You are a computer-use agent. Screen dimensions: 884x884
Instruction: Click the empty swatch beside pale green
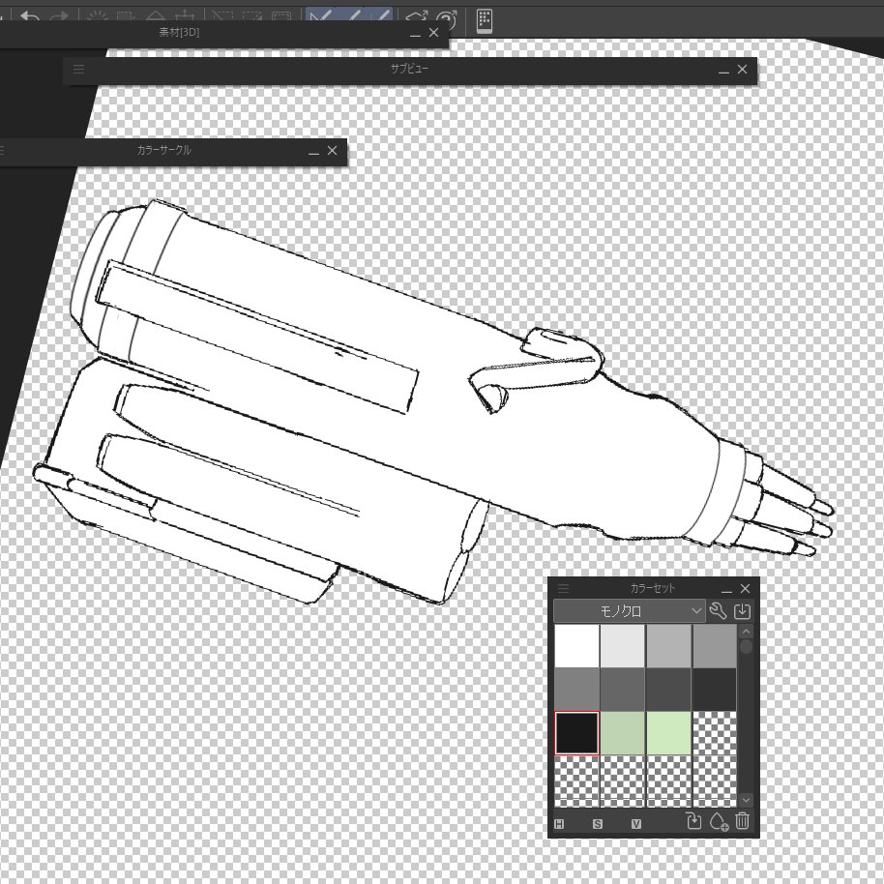715,733
